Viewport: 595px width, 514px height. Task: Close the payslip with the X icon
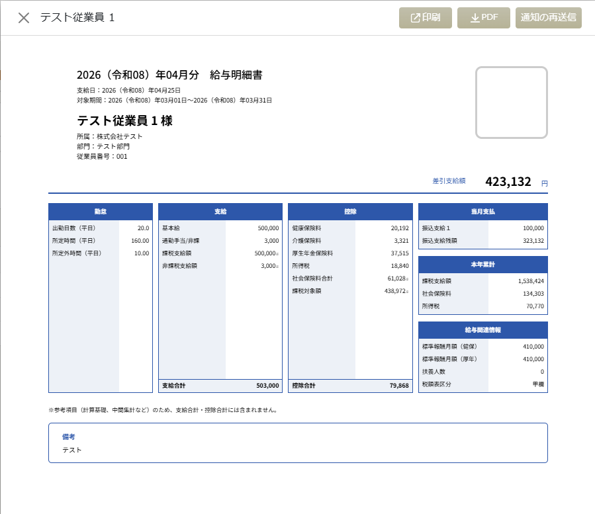click(24, 18)
